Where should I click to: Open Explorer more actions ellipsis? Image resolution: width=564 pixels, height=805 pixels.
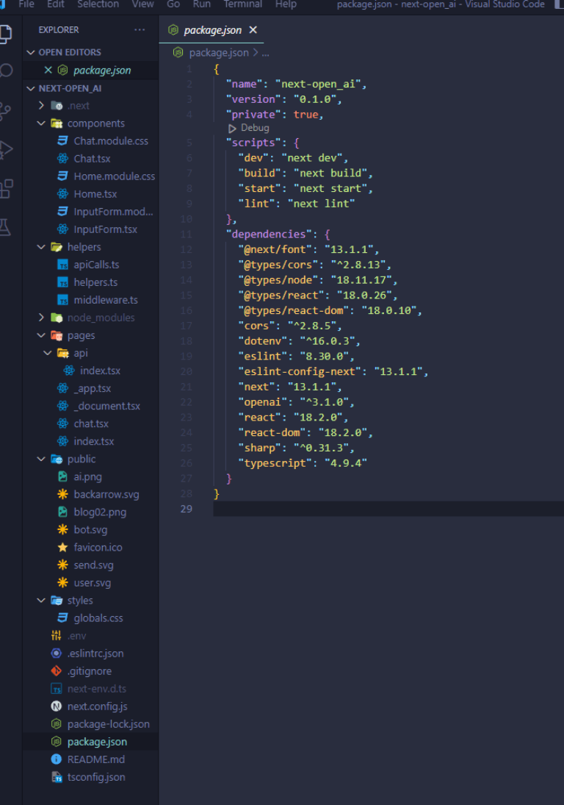[140, 30]
